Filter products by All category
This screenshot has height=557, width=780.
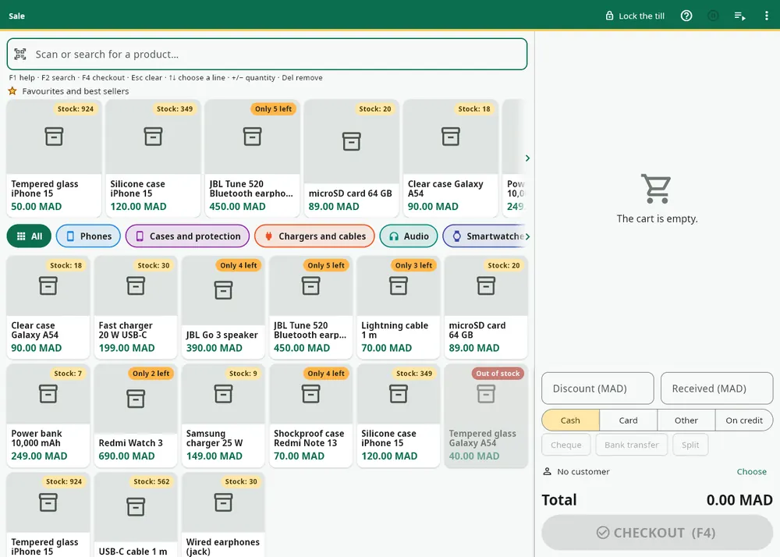point(29,236)
